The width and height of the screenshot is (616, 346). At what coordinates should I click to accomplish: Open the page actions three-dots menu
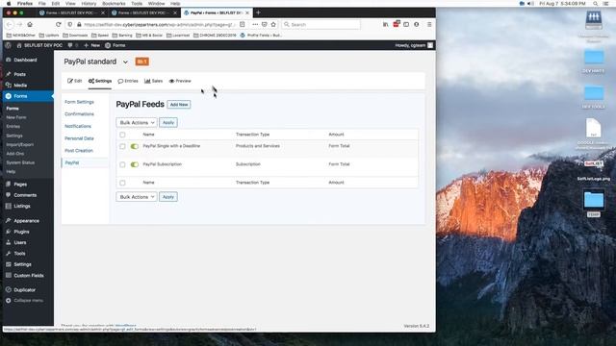tap(255, 24)
